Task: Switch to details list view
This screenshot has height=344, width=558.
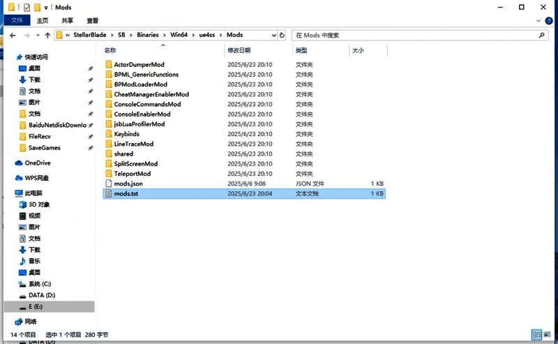Action: 536,335
